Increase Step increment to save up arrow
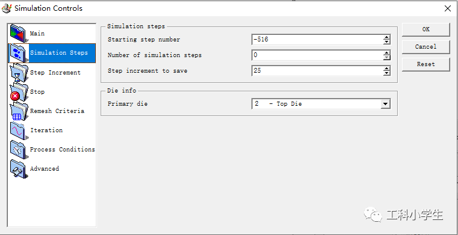458x235 pixels. [387, 69]
